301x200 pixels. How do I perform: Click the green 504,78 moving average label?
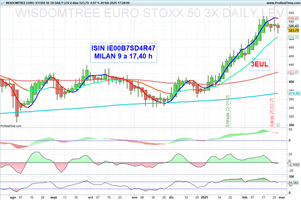pos(293,37)
